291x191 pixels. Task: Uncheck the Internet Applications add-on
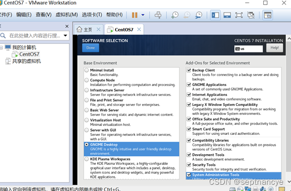tap(189, 94)
